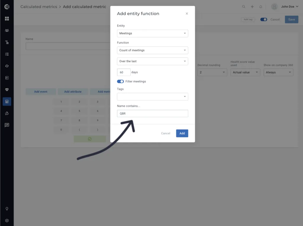Click the Add event button
Screen dimensions: 303x226
tap(41, 92)
